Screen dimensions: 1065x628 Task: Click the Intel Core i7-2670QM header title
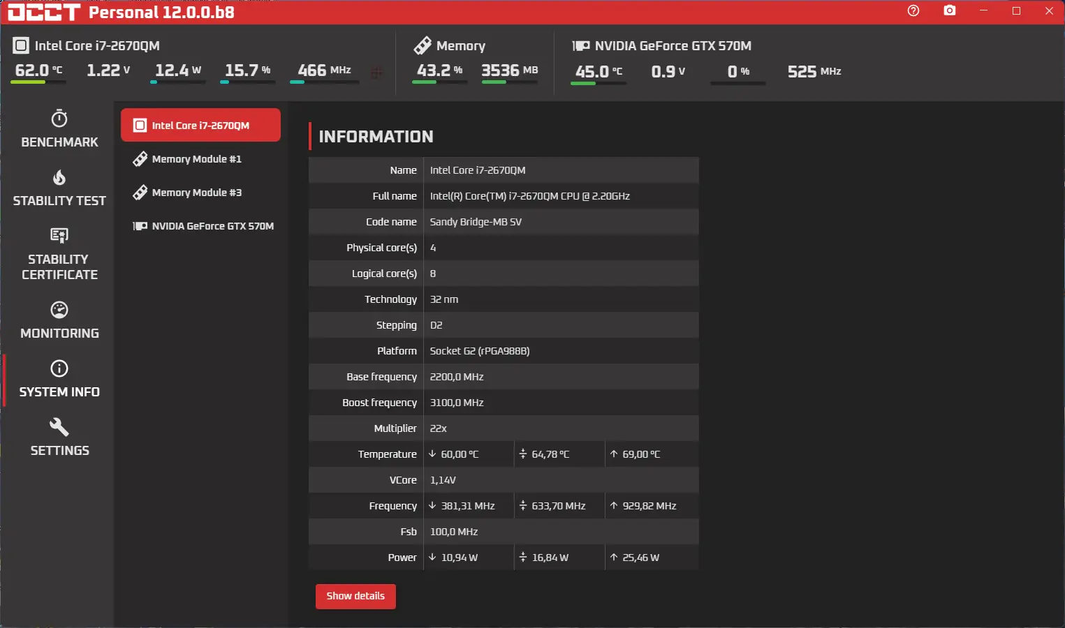pos(97,46)
